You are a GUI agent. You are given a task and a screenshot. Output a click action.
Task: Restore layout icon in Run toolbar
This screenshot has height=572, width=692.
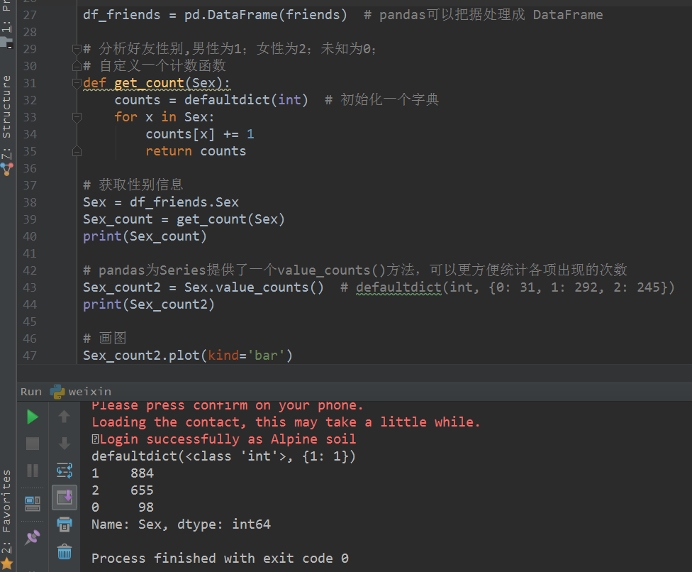point(33,504)
